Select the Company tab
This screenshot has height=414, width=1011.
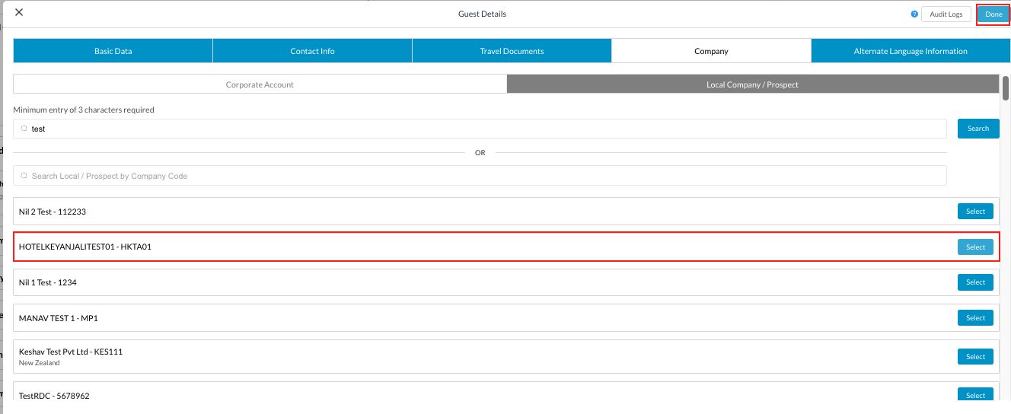(711, 51)
